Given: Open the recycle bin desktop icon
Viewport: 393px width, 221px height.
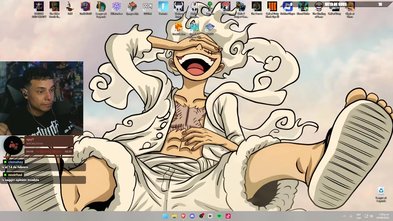Looking at the screenshot, I should pyautogui.click(x=381, y=194).
